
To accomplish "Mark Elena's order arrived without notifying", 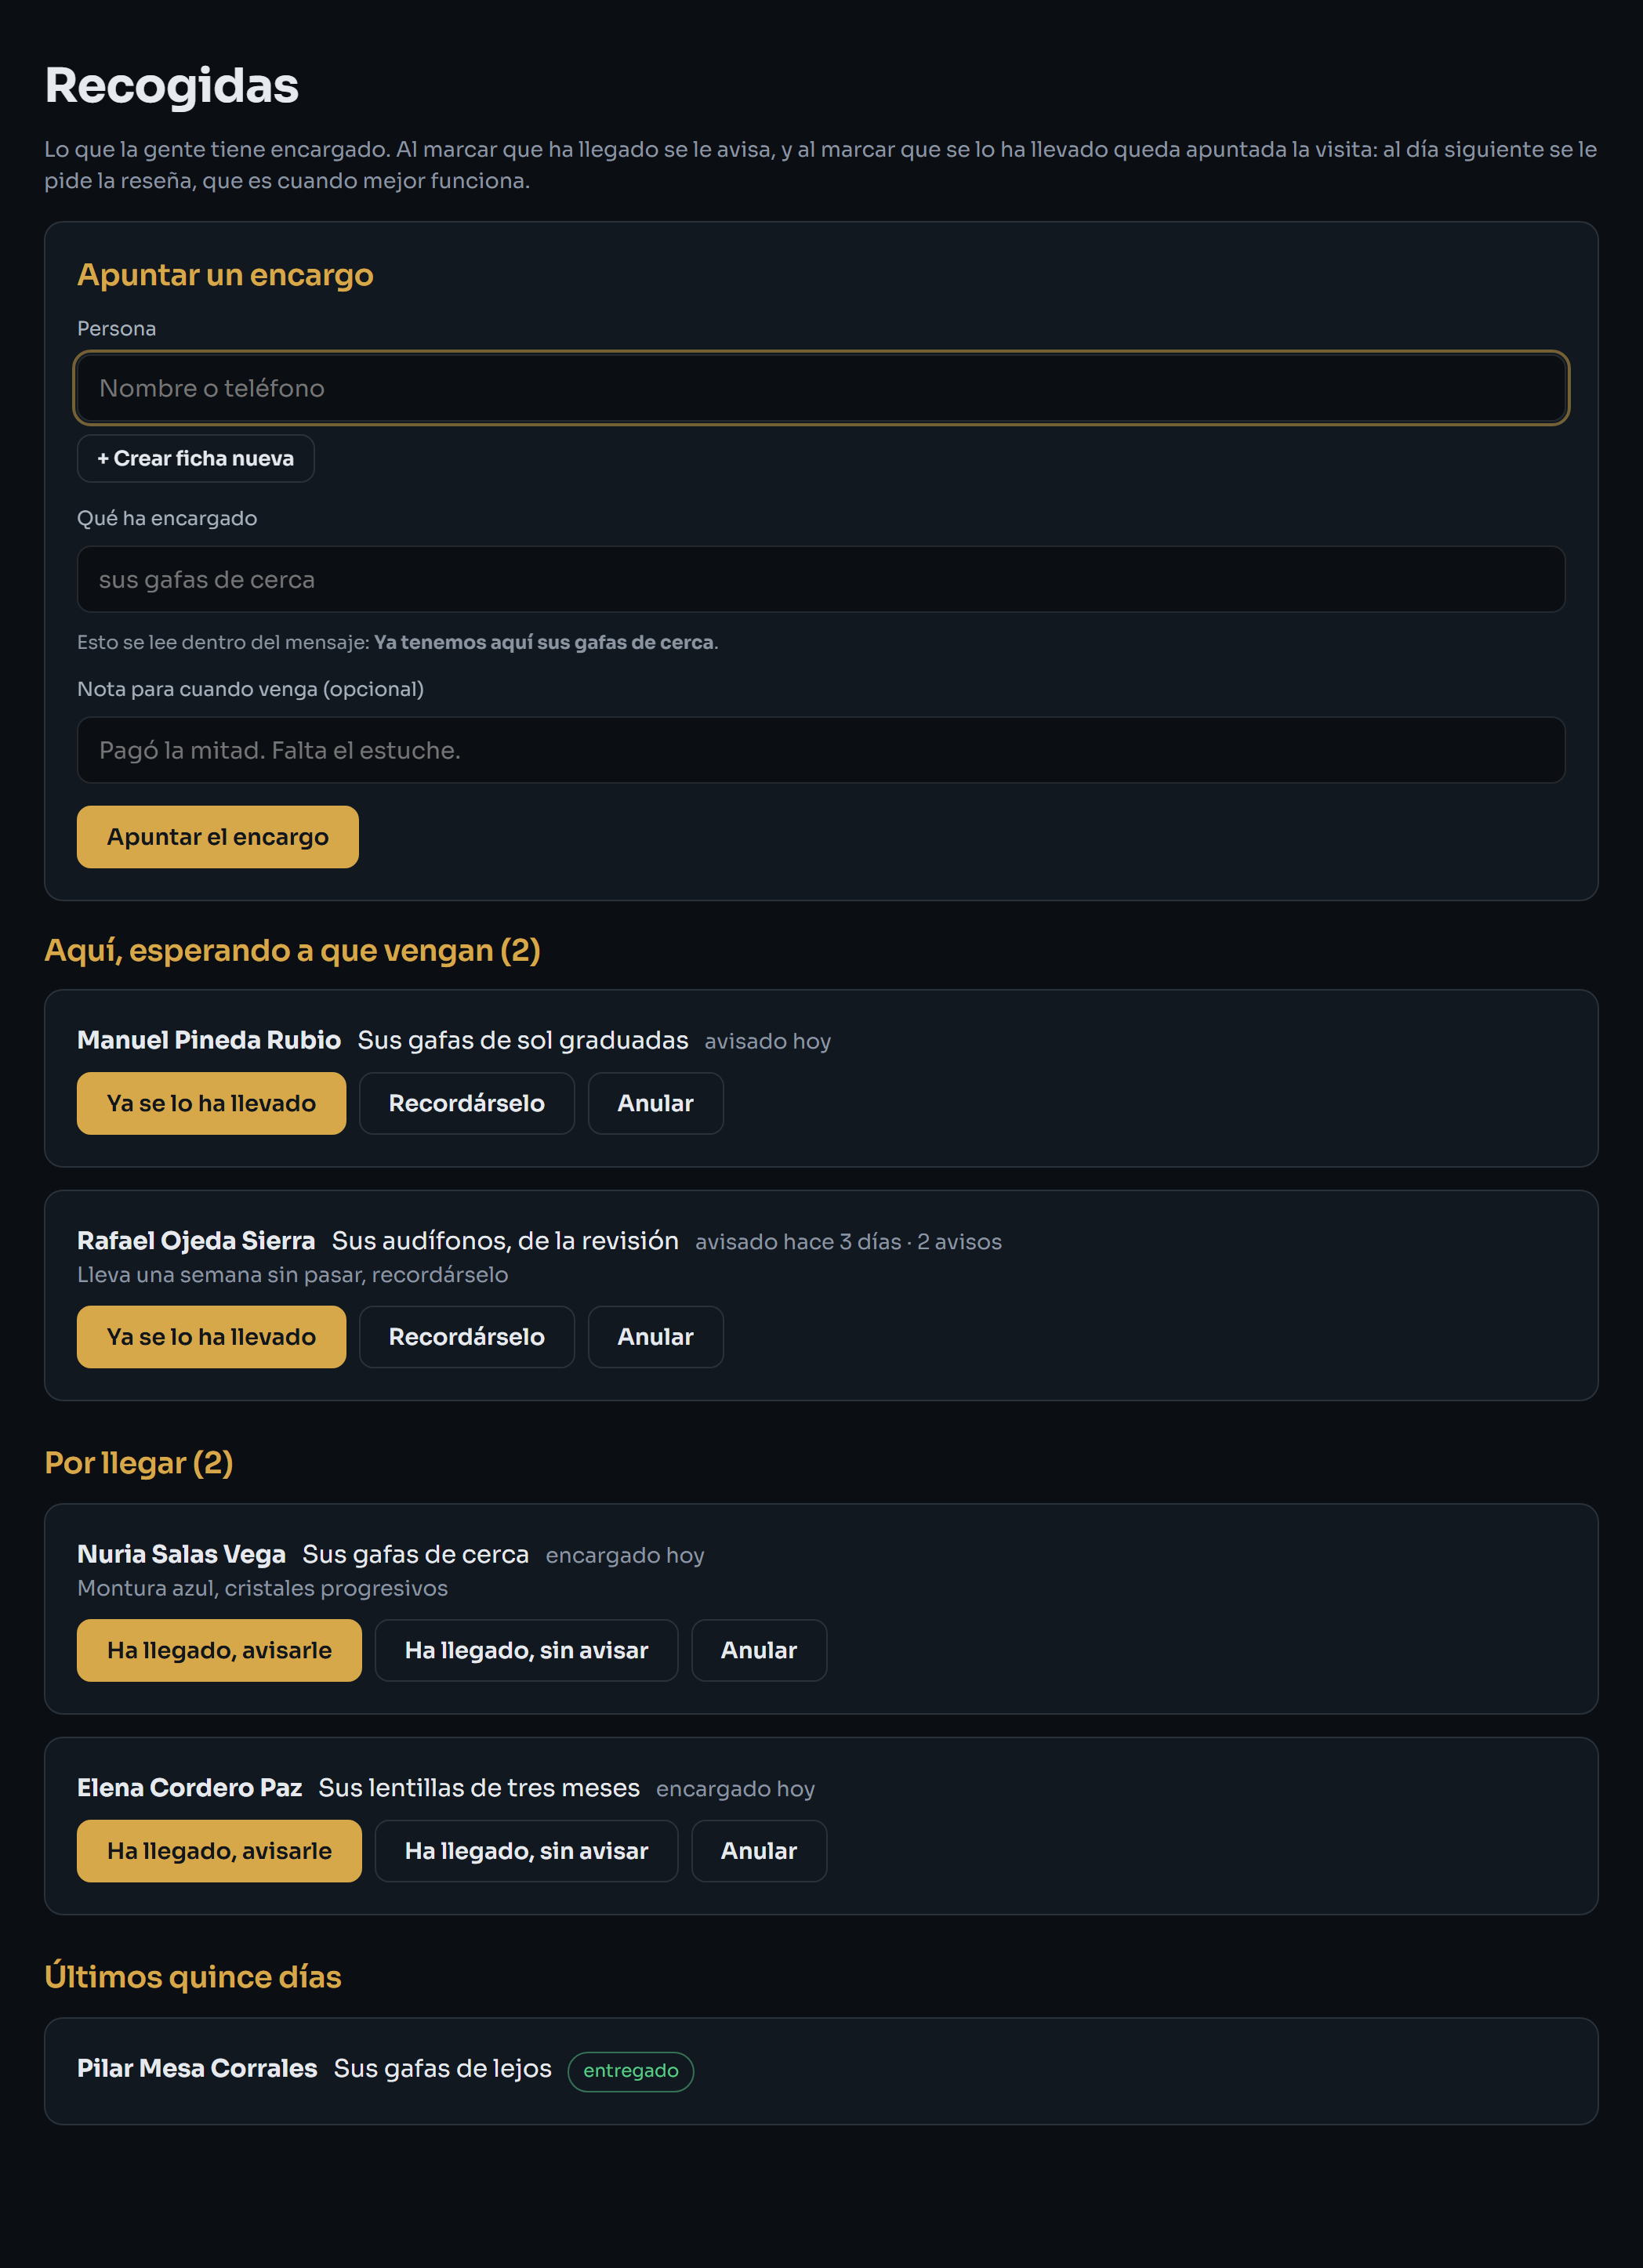I will [x=527, y=1851].
